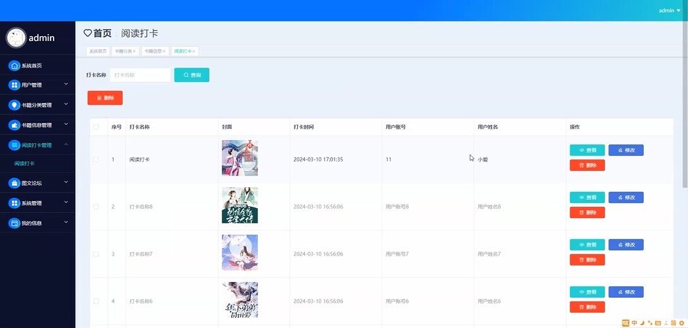Viewport: 688px width, 328px height.
Task: Check the row 2 打卡名称8 checkbox
Action: click(x=96, y=206)
